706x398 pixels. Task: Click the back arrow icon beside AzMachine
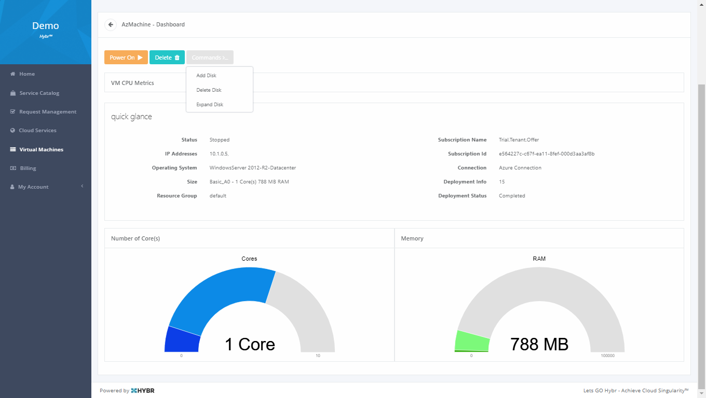pos(111,24)
